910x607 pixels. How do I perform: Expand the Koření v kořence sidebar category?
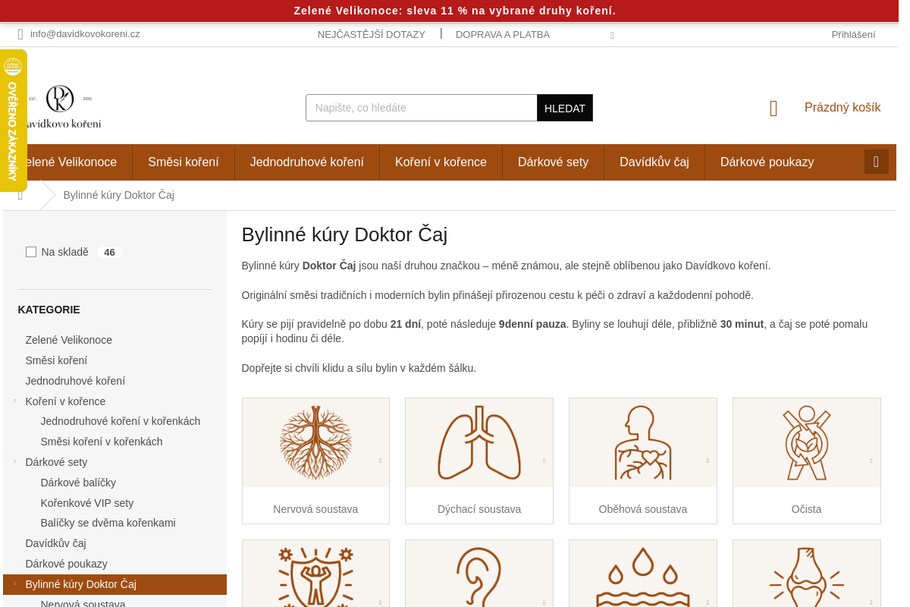coord(14,401)
